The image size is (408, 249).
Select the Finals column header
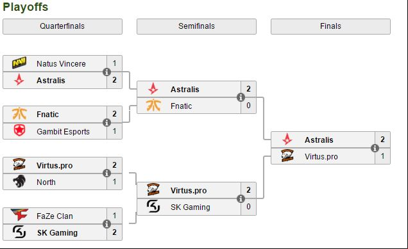click(x=330, y=26)
